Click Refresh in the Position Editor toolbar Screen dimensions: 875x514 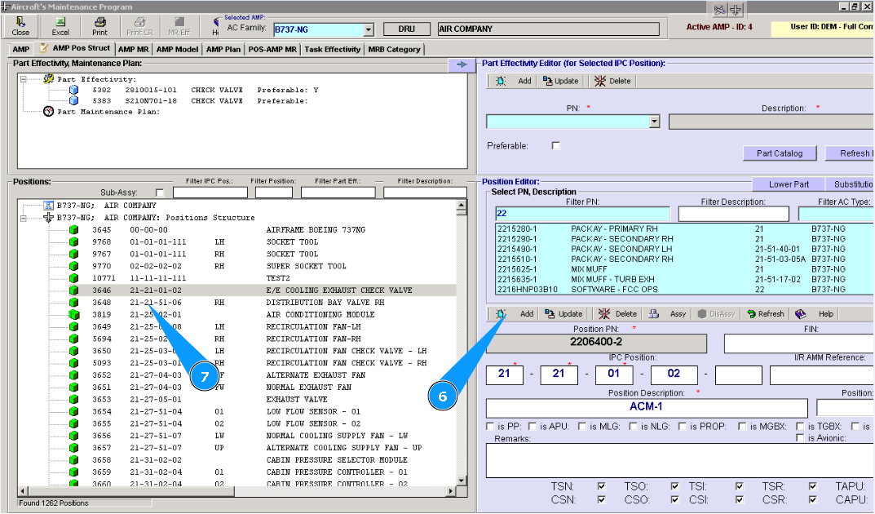[763, 313]
